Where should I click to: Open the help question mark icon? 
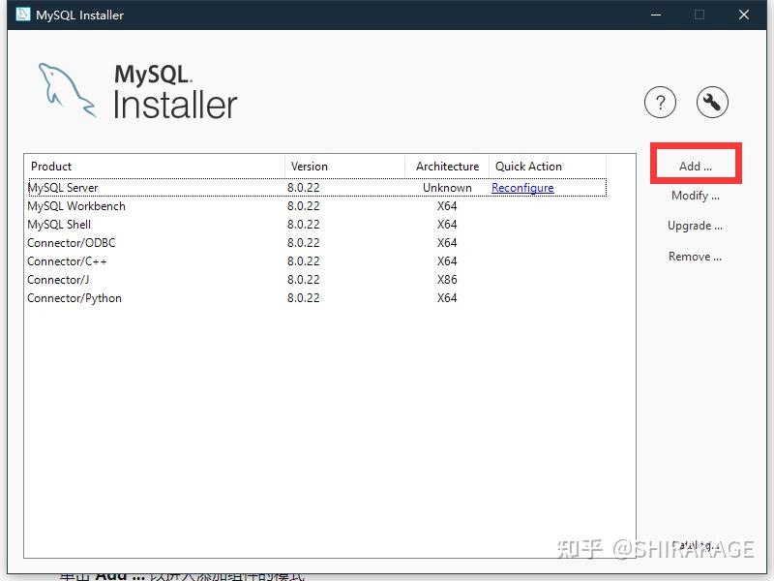pos(661,102)
